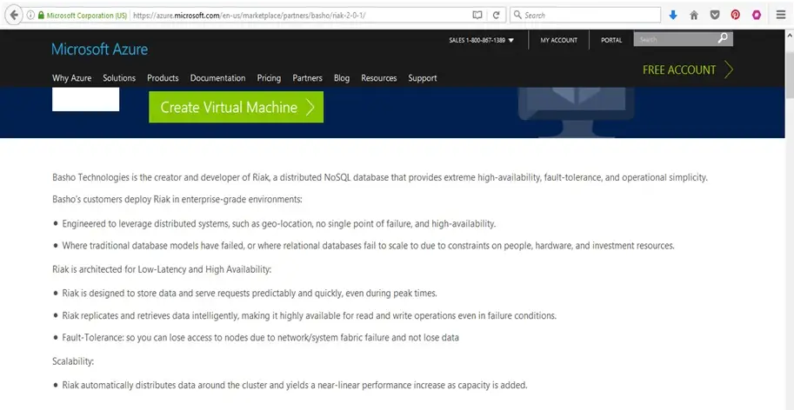The width and height of the screenshot is (794, 410).
Task: Click the FREE ACCOUNT link
Action: (679, 69)
